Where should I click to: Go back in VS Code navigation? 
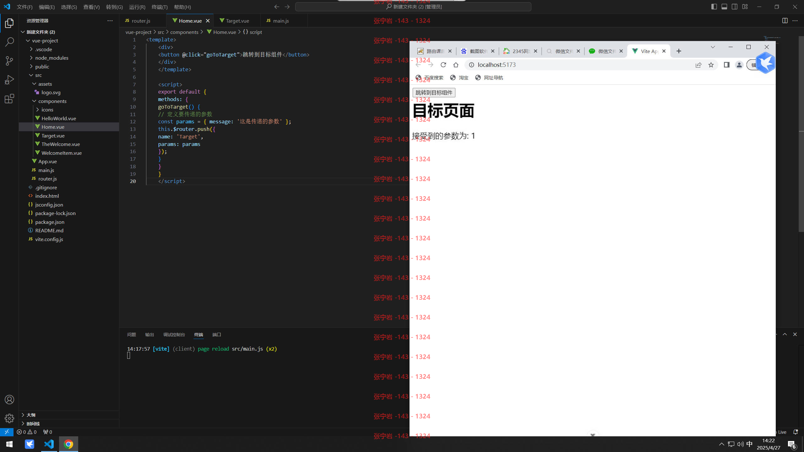[277, 7]
